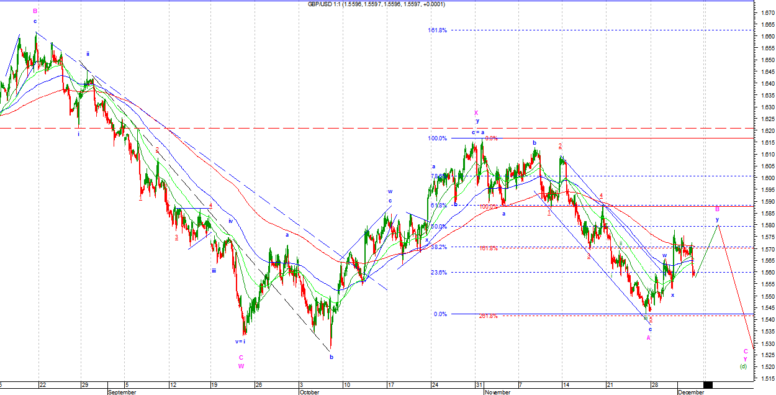
Task: Click the green (d) label at the bottom right
Action: pyautogui.click(x=744, y=366)
